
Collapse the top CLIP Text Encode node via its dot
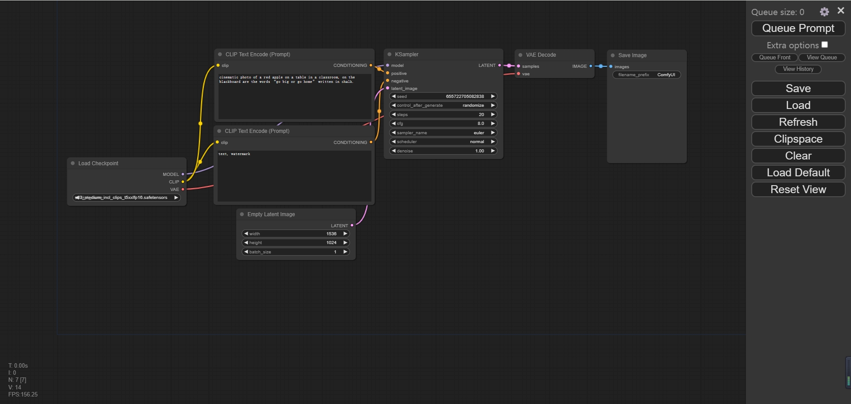[220, 54]
